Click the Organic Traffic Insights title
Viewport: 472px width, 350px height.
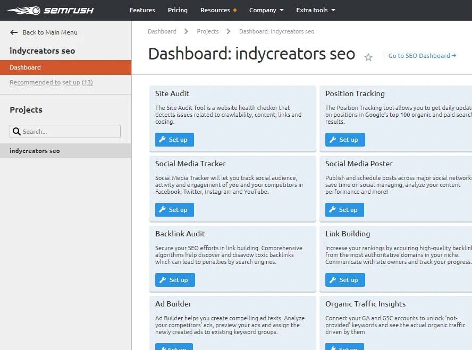pyautogui.click(x=366, y=304)
